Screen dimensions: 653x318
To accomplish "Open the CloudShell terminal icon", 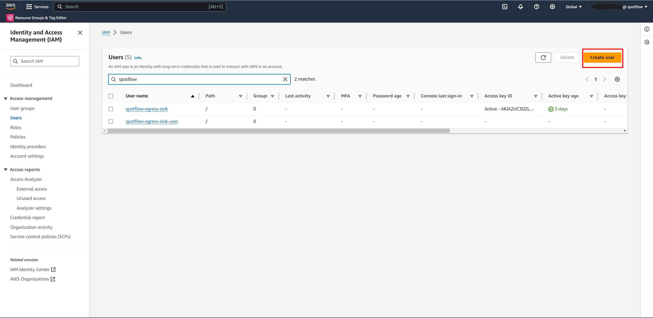I will [504, 7].
